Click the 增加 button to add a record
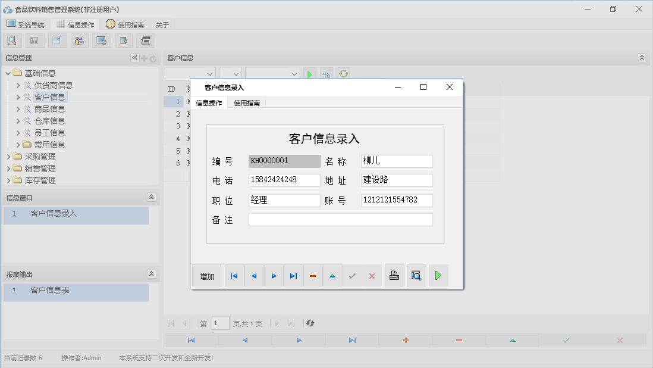Viewport: 653px width, 368px height. click(206, 275)
